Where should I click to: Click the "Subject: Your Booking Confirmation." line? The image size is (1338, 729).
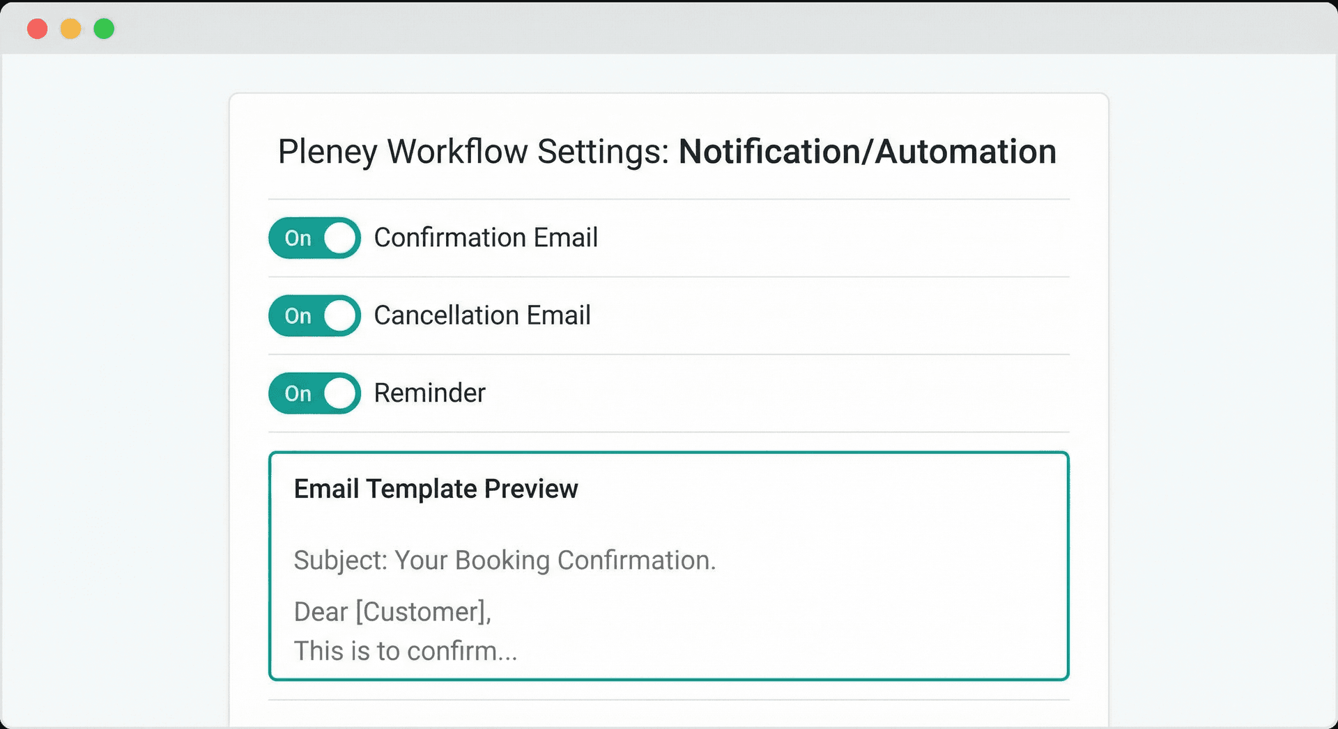click(505, 561)
